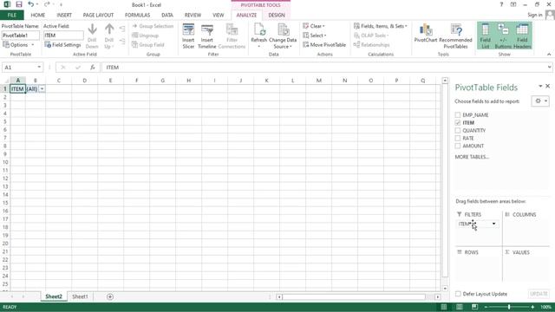Open Field Settings
Image resolution: width=555 pixels, height=312 pixels.
(x=62, y=45)
